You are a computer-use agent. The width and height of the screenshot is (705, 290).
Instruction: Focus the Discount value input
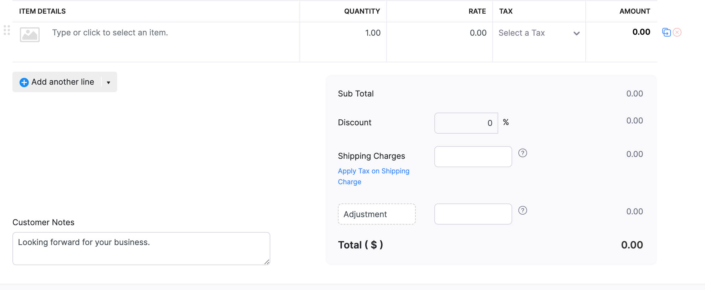[466, 123]
